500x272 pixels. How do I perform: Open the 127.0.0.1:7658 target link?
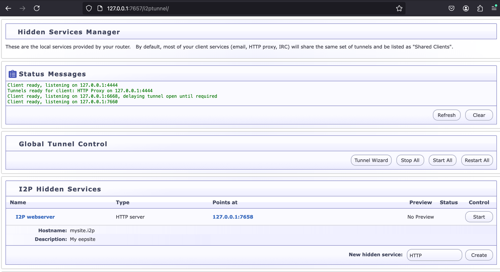point(233,217)
